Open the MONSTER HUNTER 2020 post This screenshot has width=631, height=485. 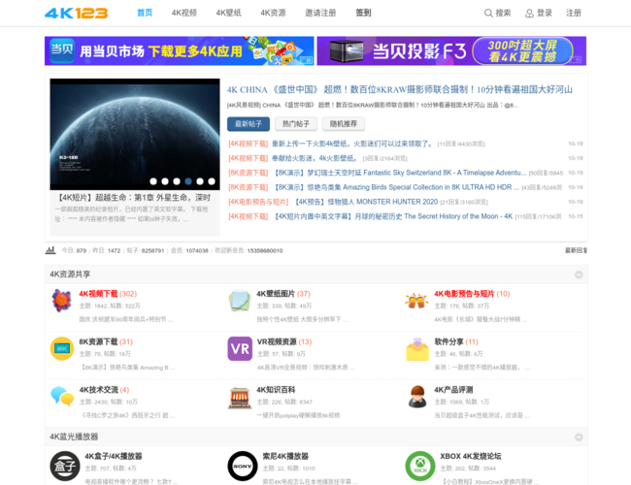click(367, 202)
